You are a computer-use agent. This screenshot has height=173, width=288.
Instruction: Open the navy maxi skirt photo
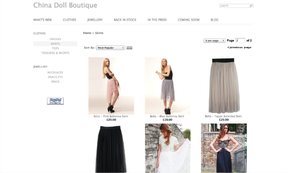(x=224, y=148)
